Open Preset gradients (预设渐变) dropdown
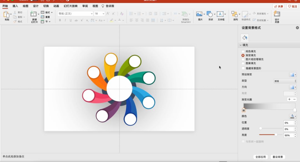Viewport: 300px width, 162px height. tap(293, 75)
